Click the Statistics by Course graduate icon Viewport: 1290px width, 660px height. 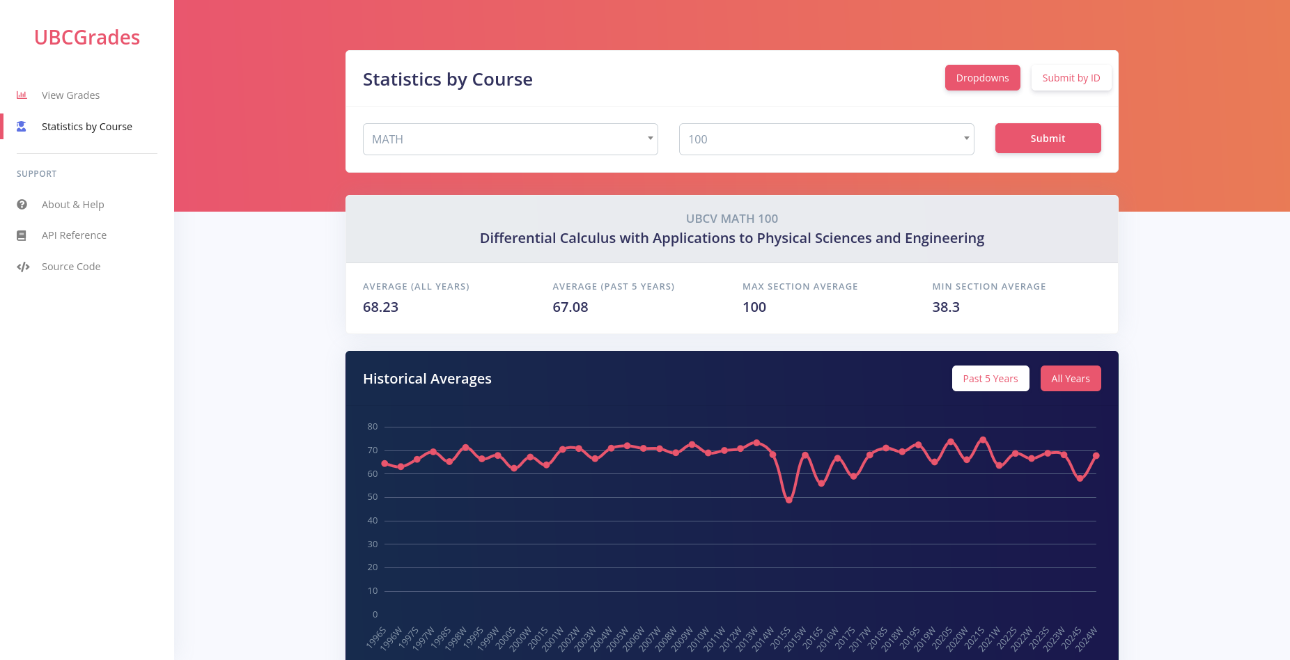tap(22, 127)
